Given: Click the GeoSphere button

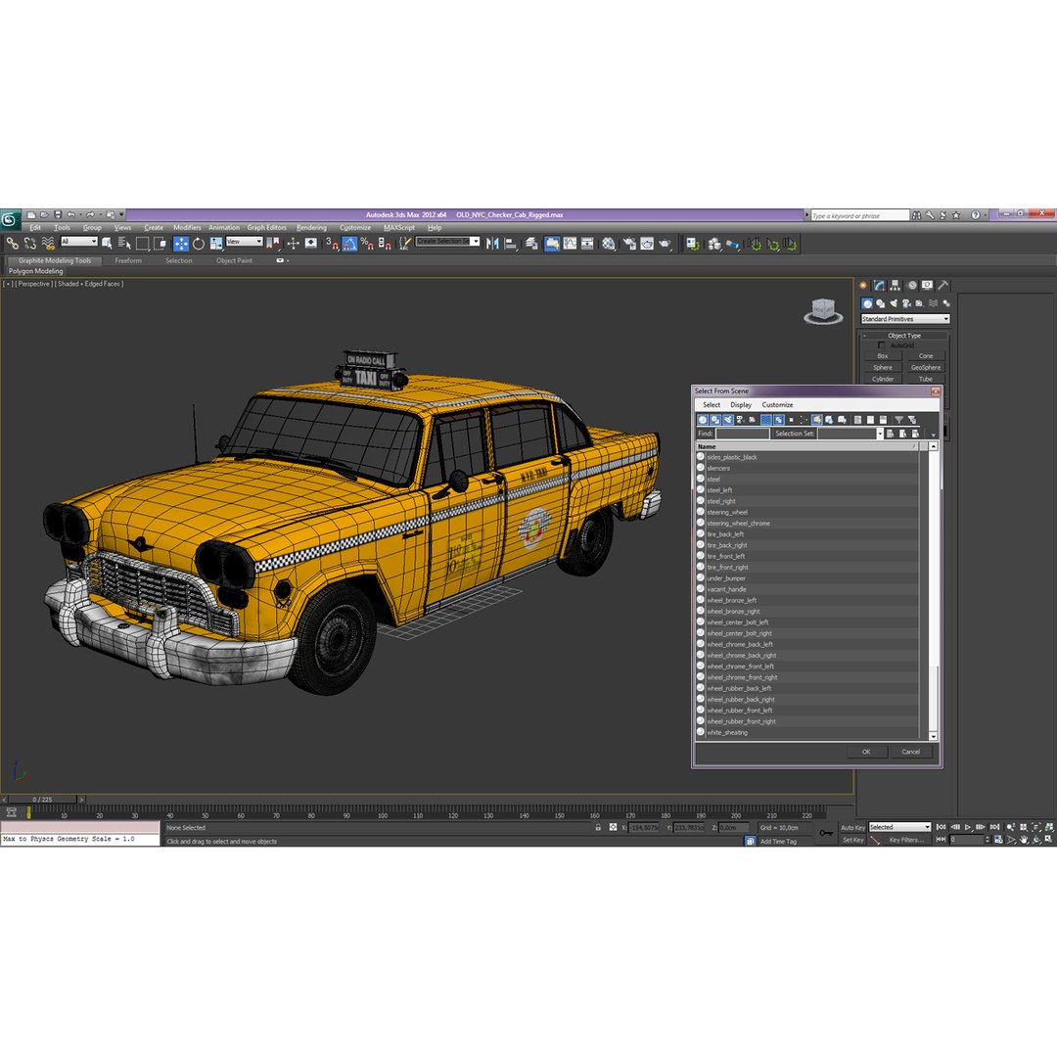Looking at the screenshot, I should click(x=926, y=367).
